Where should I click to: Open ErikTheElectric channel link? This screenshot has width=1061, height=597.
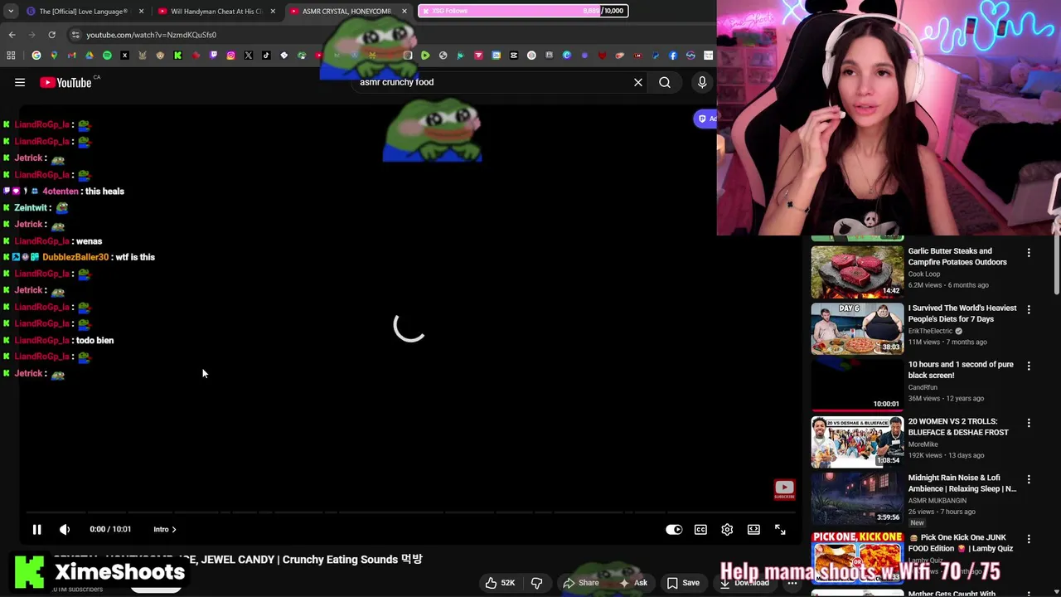tap(930, 331)
